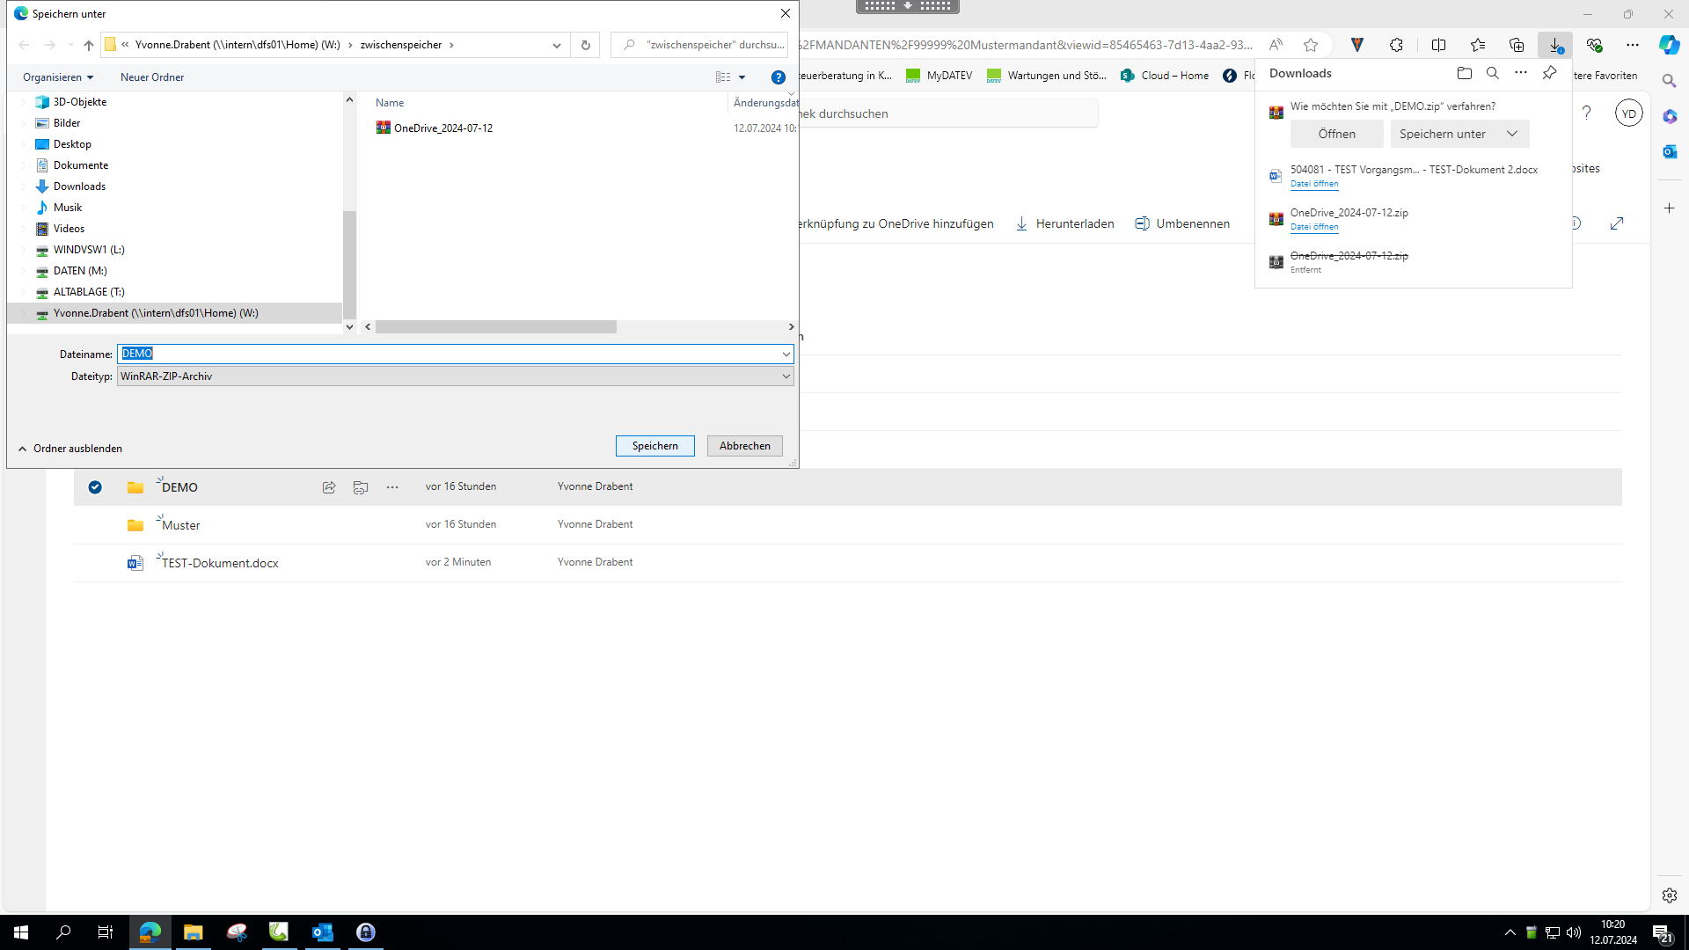Deselect the DEMO folder checkmark
Viewport: 1689px width, 950px height.
[95, 487]
